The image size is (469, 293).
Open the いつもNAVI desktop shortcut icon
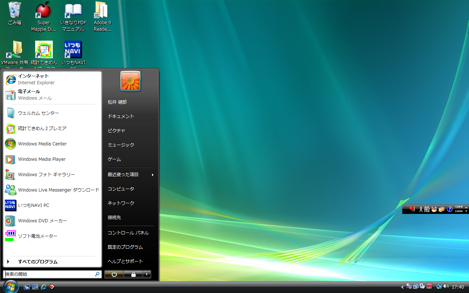coord(73,55)
